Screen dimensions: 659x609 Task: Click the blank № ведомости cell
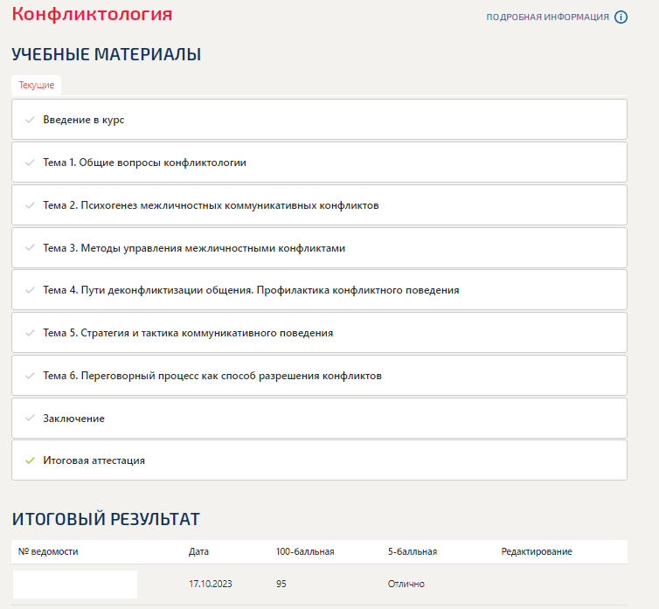click(x=75, y=585)
